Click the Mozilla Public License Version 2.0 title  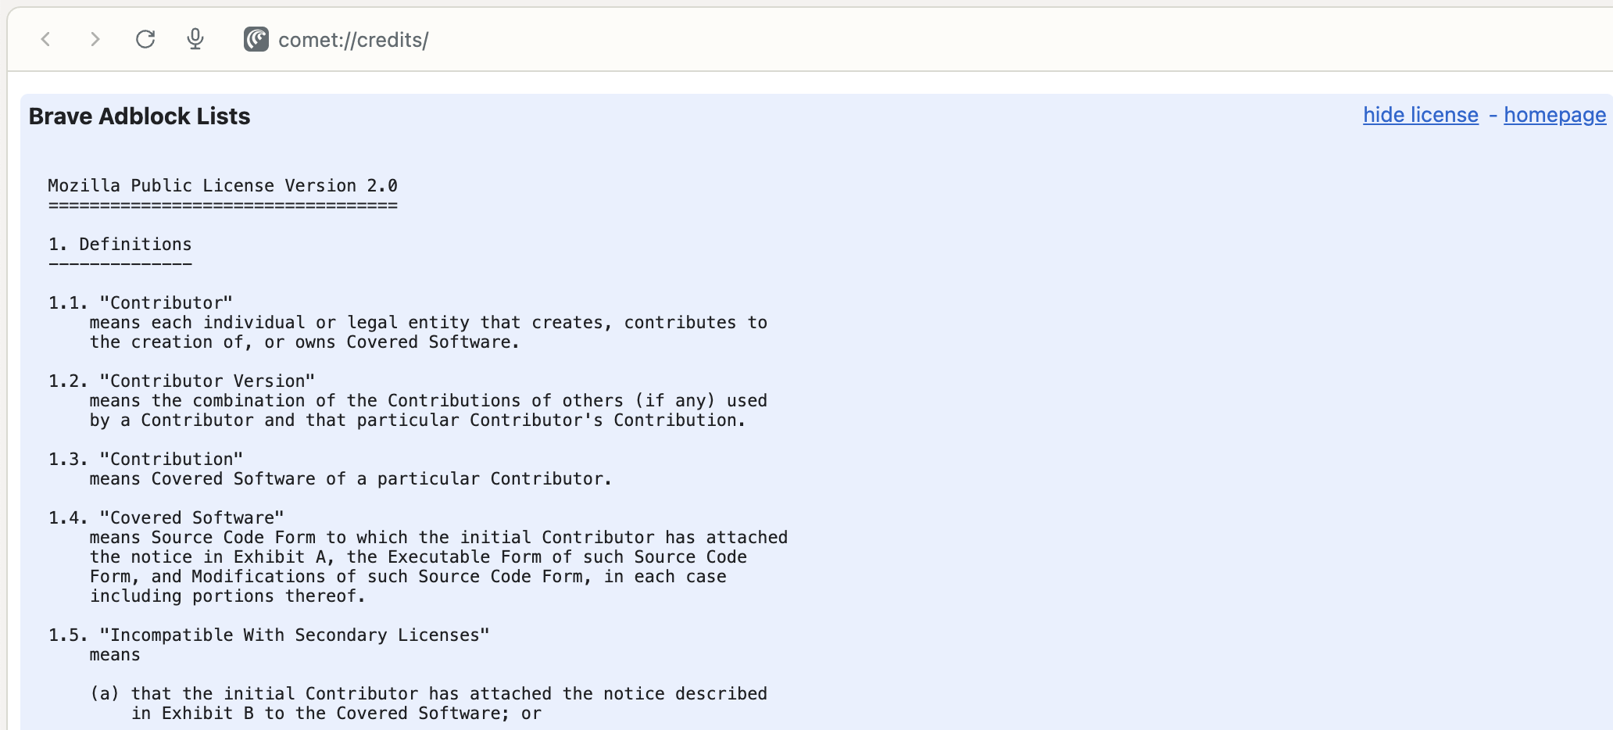223,185
